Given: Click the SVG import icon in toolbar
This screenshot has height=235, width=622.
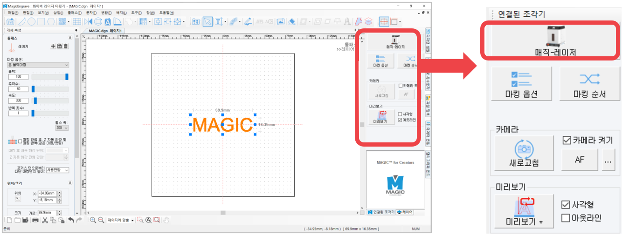Looking at the screenshot, I should [10, 21].
